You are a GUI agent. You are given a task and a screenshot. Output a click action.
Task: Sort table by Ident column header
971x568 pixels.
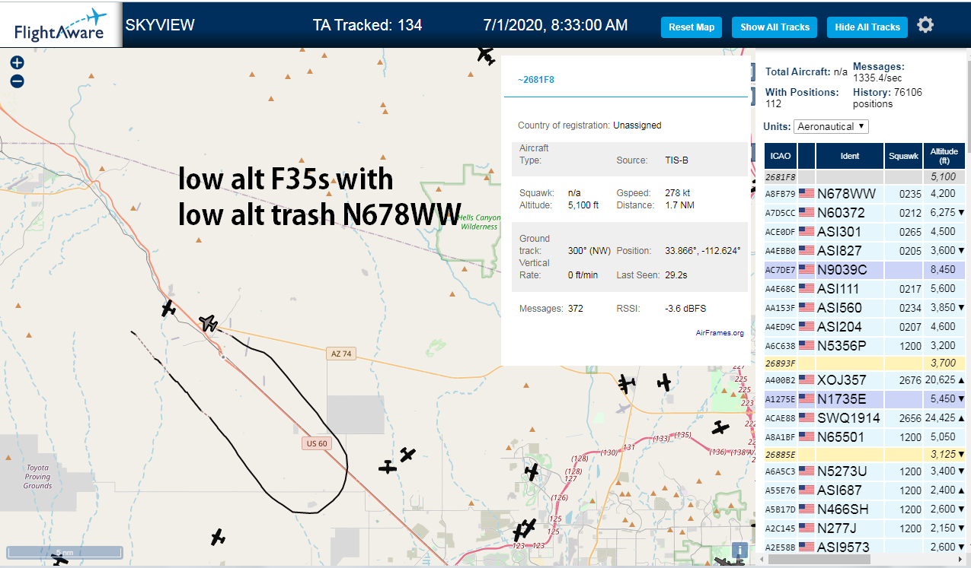(x=850, y=156)
